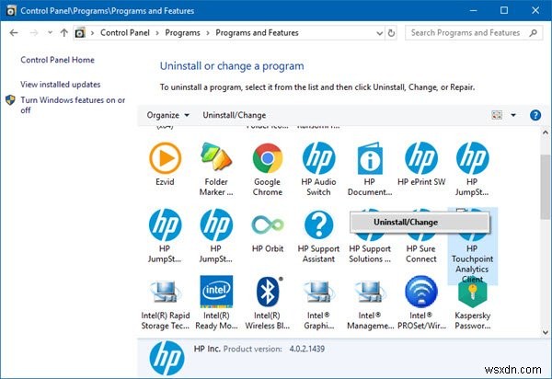The image size is (552, 379).
Task: Choose Uninstall/Change from the context menu
Action: click(420, 222)
